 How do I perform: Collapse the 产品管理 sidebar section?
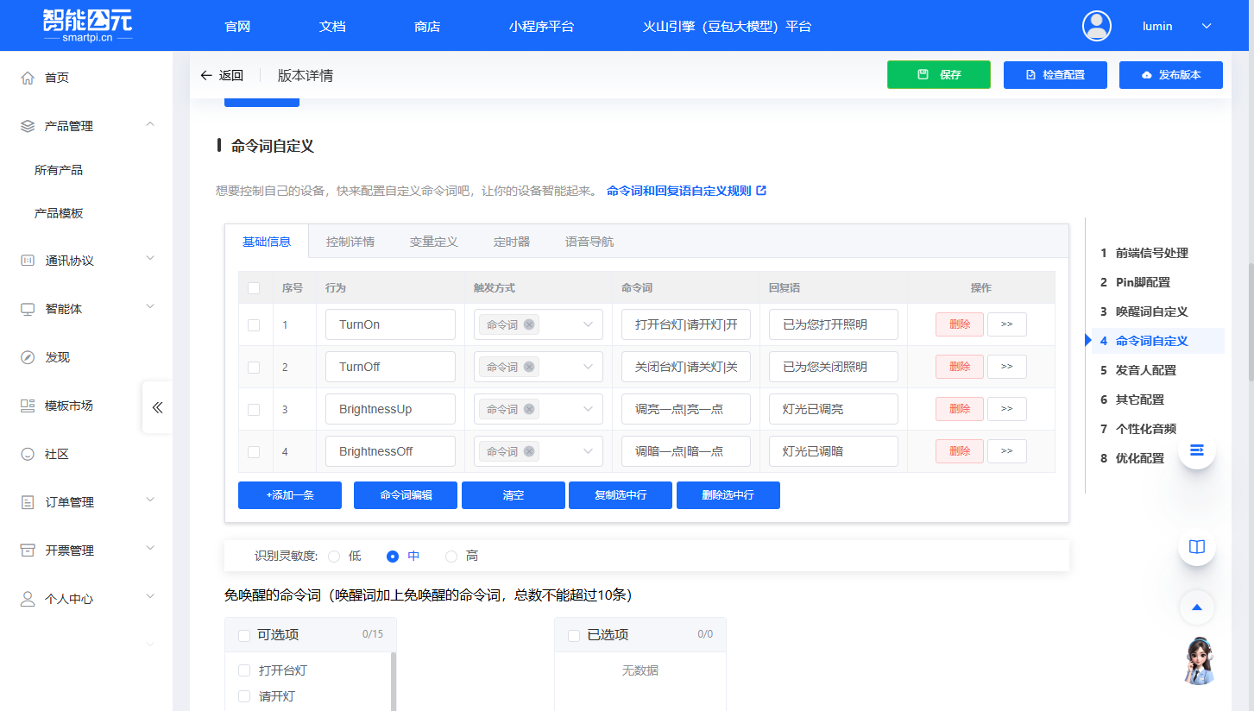pos(149,124)
